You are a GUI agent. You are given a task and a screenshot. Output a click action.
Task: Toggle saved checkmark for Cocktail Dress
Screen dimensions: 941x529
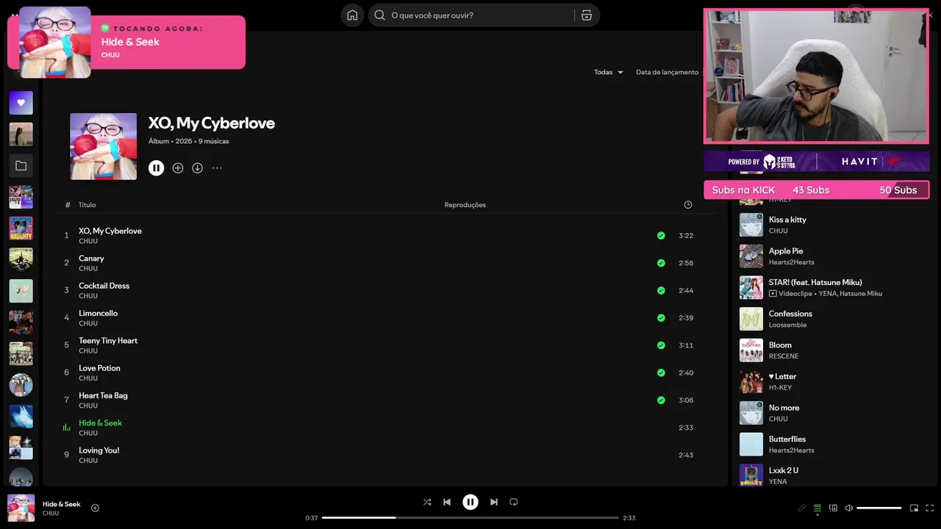[x=661, y=290]
